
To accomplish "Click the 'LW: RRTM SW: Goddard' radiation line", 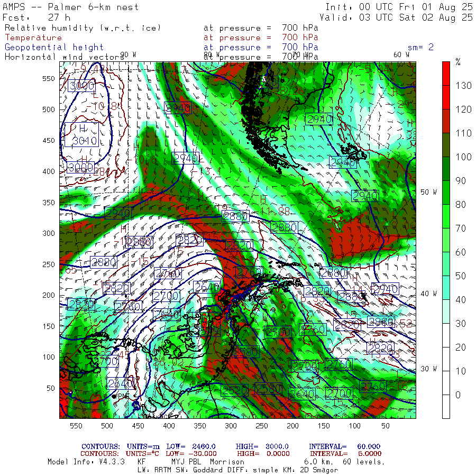I will (180, 470).
